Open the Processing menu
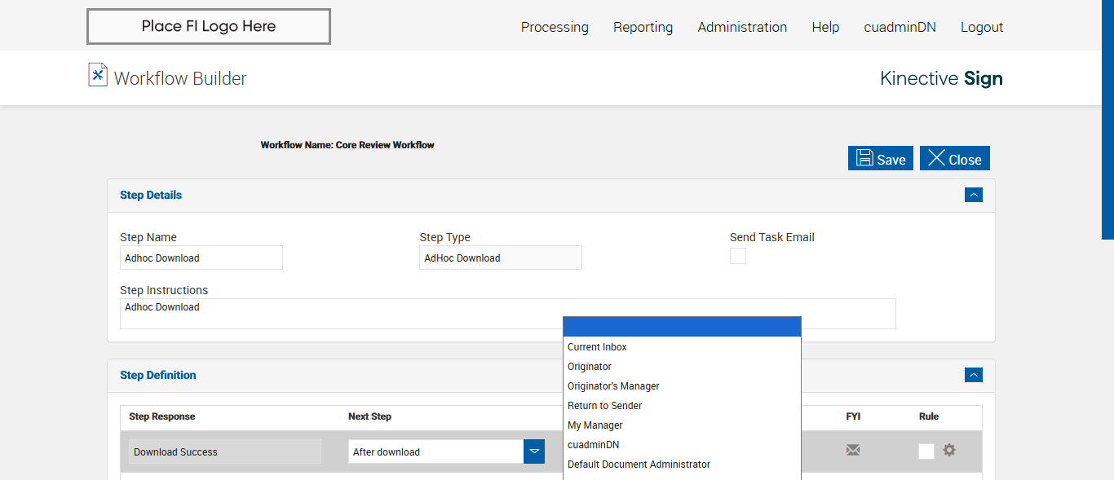1114x480 pixels. point(555,27)
